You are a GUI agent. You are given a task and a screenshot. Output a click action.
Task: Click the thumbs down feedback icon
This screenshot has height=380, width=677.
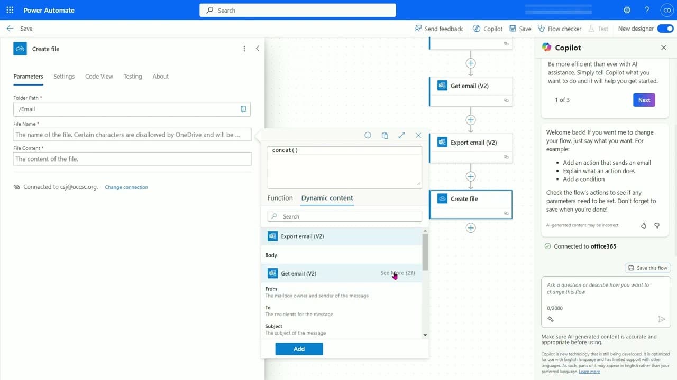(657, 225)
